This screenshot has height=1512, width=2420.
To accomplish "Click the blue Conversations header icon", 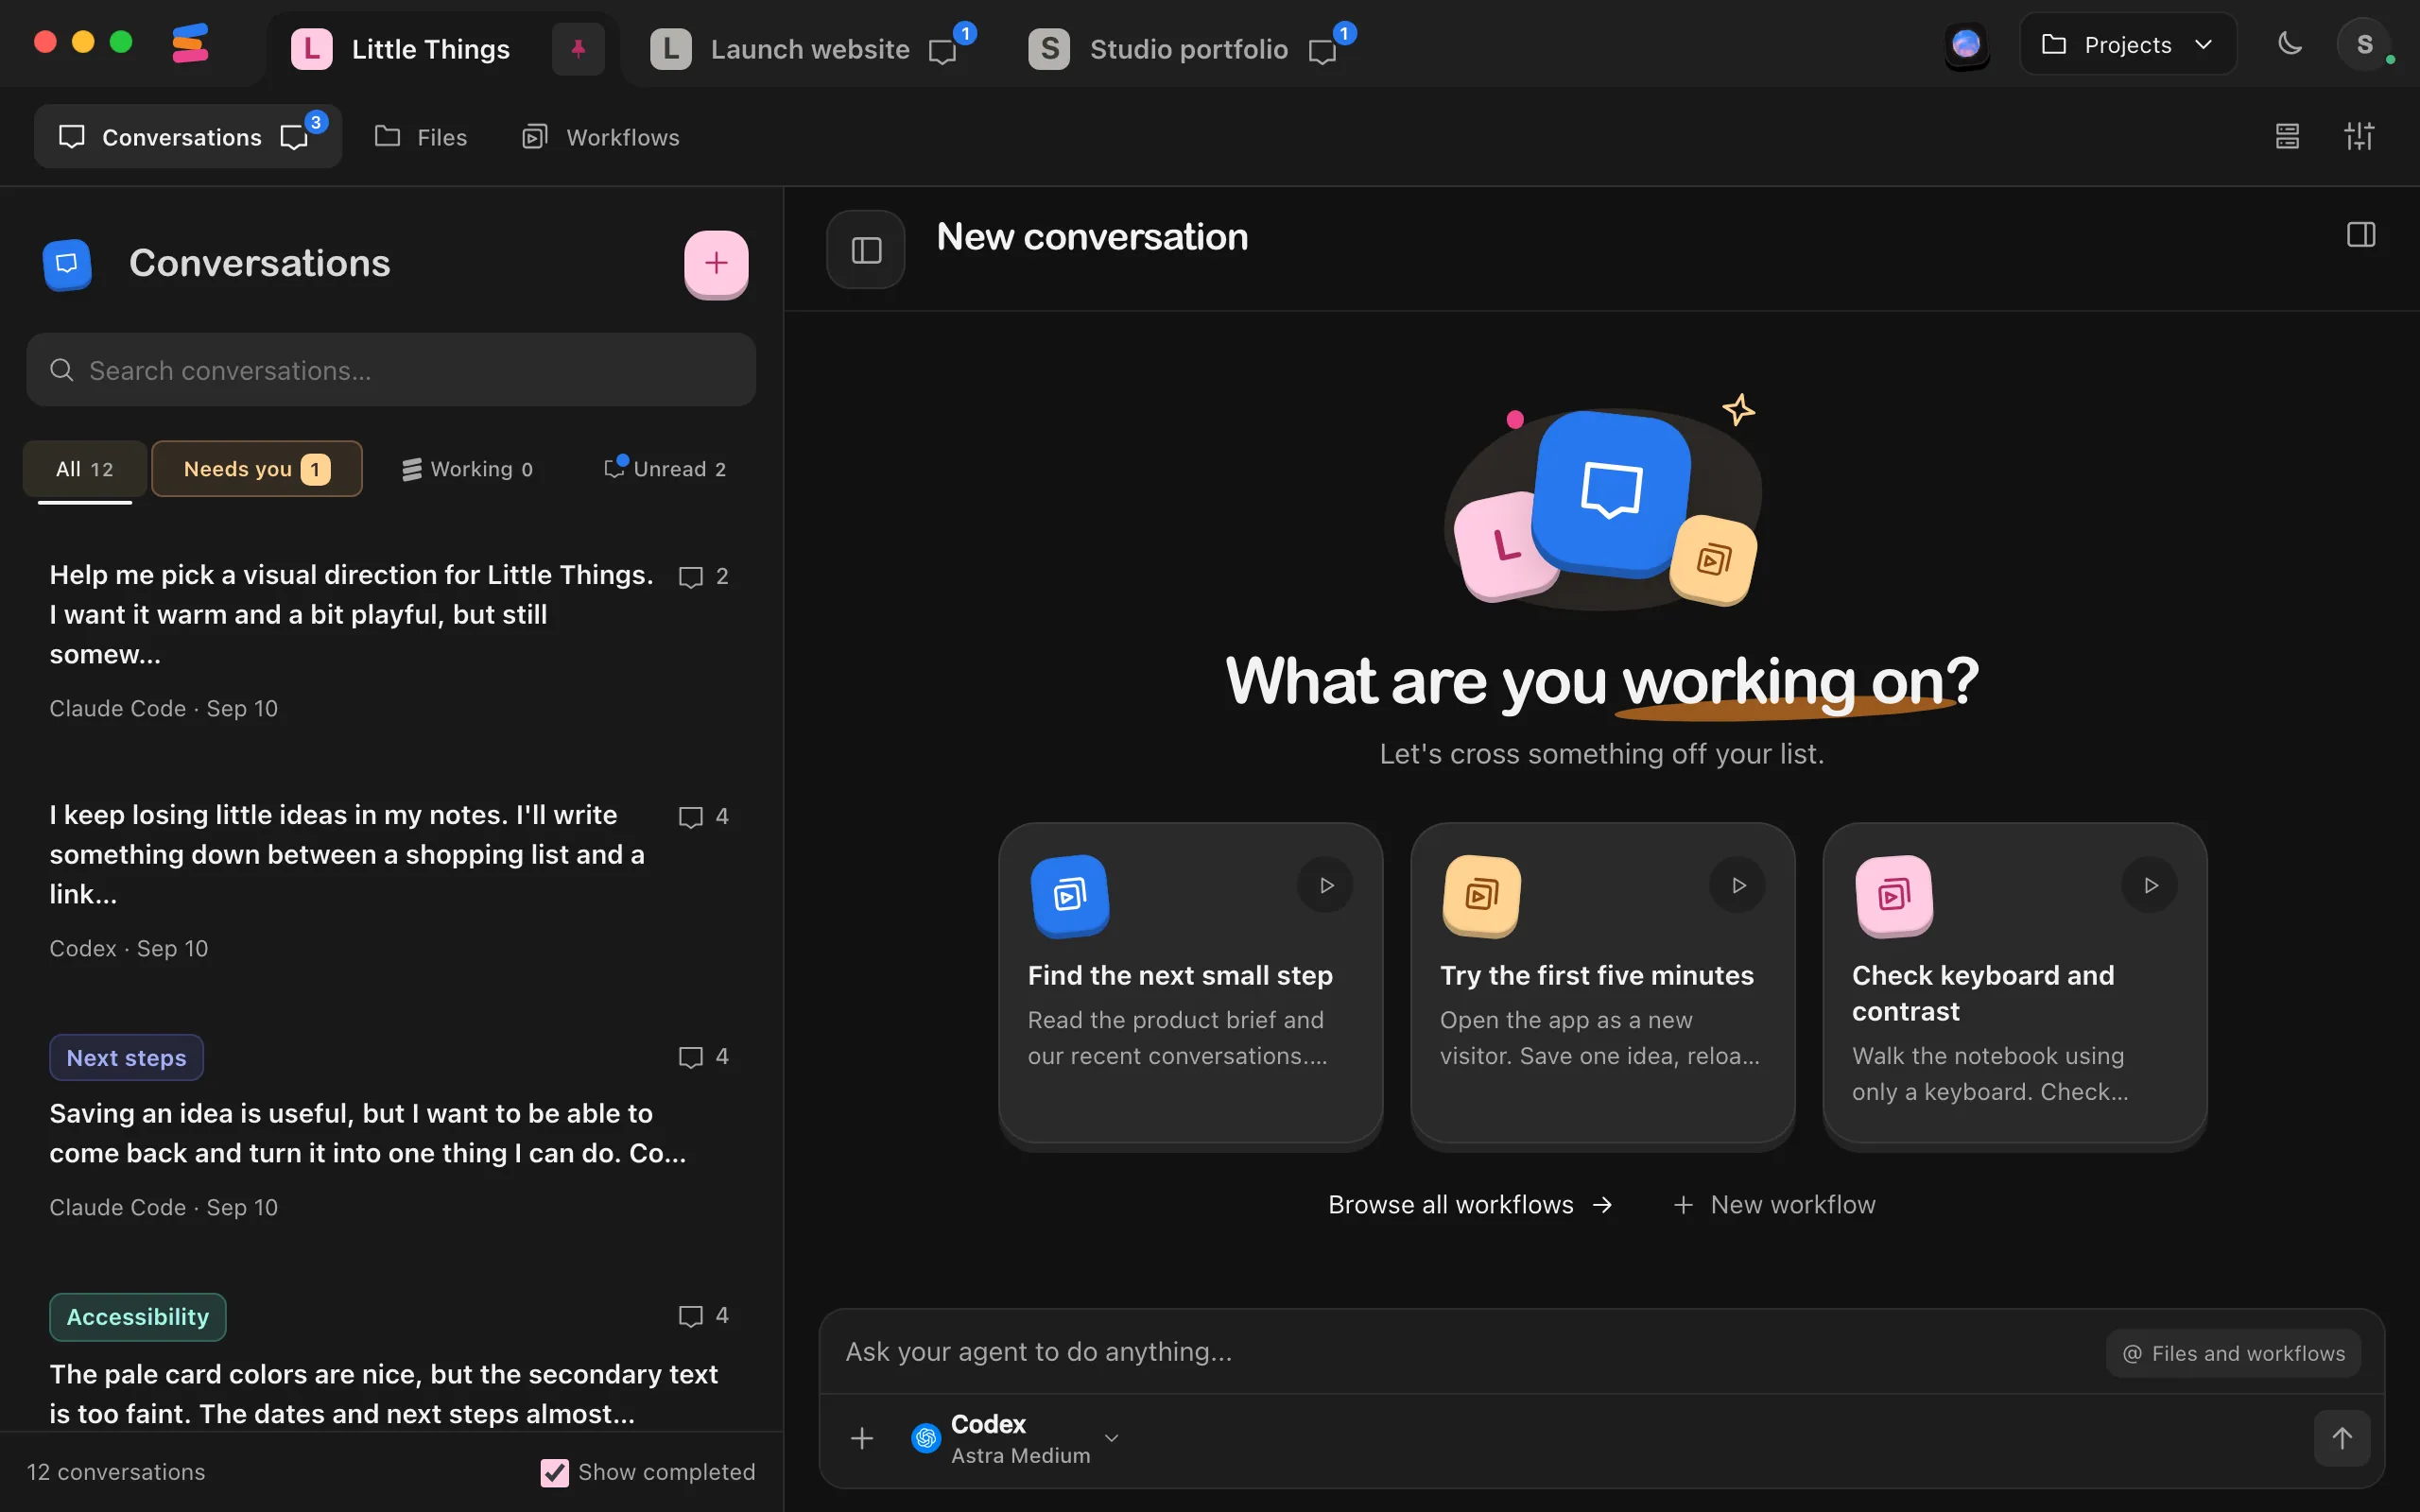I will pos(67,264).
